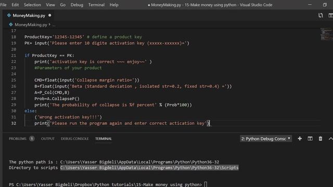Kill terminal with trash can icon
Image resolution: width=333 pixels, height=187 pixels.
(x=321, y=139)
